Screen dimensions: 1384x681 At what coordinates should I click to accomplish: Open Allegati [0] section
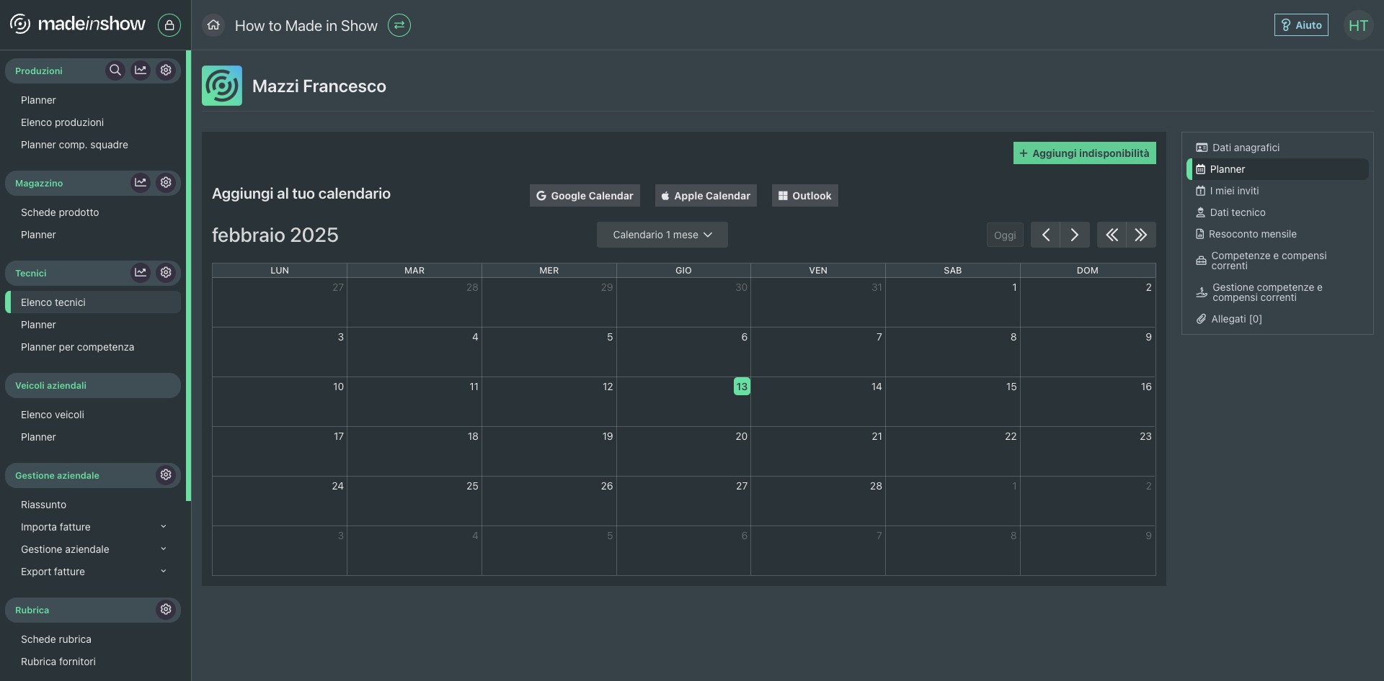(x=1236, y=319)
